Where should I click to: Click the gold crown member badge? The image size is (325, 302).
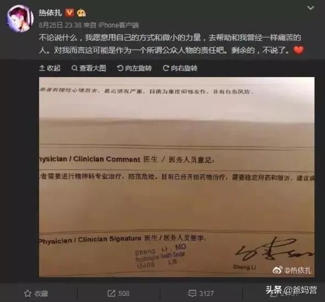click(x=81, y=13)
